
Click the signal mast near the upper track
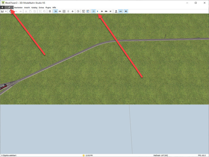pyautogui.click(x=165, y=36)
